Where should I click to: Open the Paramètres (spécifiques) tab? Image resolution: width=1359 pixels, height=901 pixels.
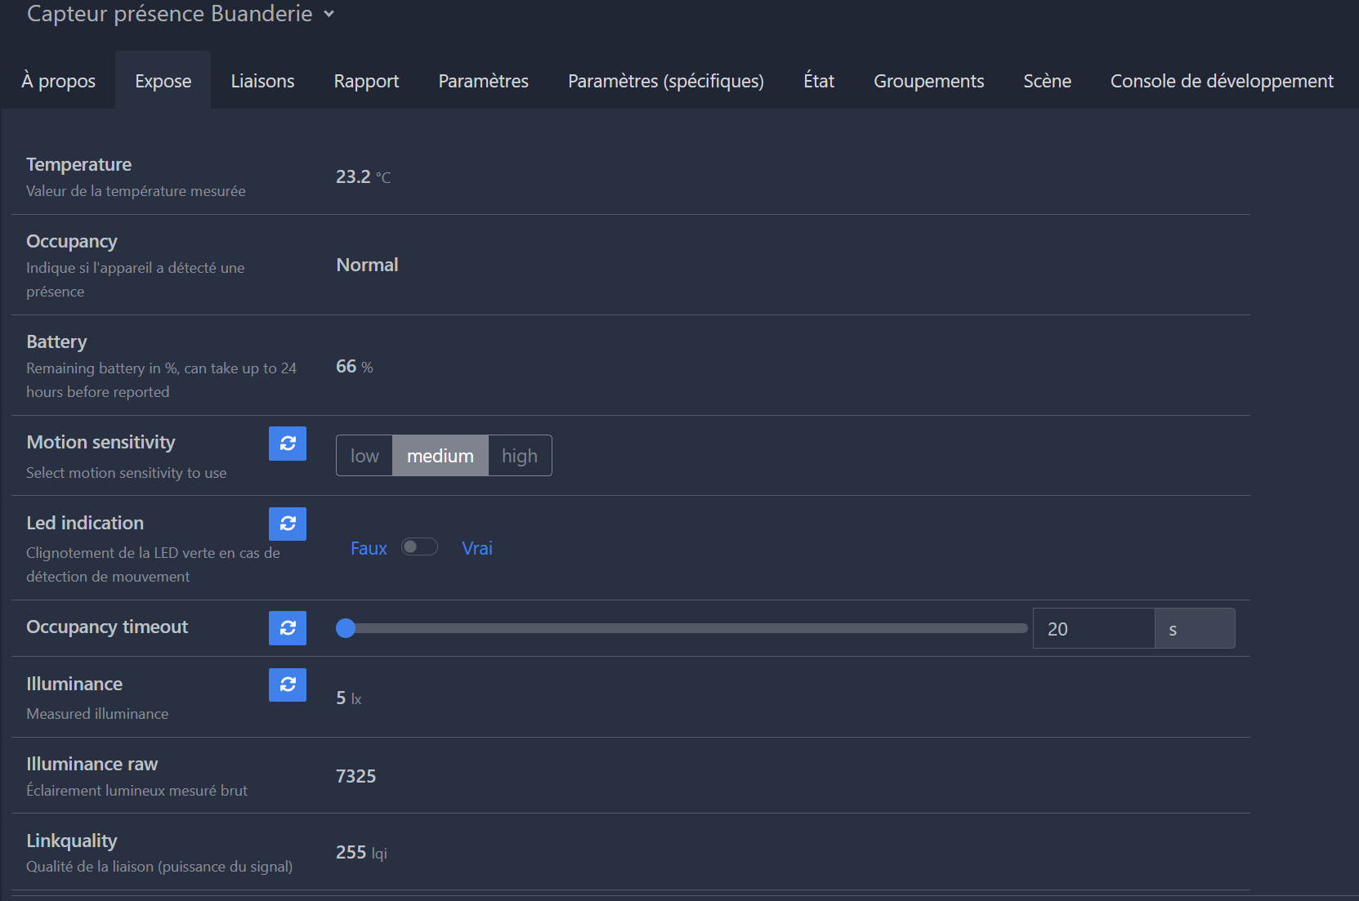tap(666, 81)
